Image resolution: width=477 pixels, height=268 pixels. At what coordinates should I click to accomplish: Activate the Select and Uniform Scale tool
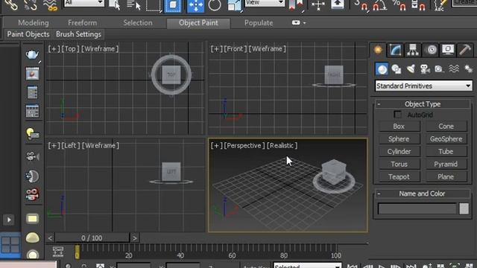[234, 5]
